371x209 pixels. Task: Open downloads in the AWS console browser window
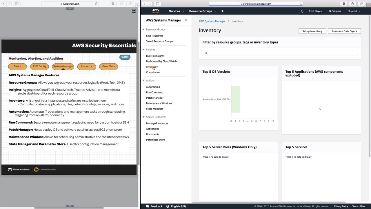344,4
